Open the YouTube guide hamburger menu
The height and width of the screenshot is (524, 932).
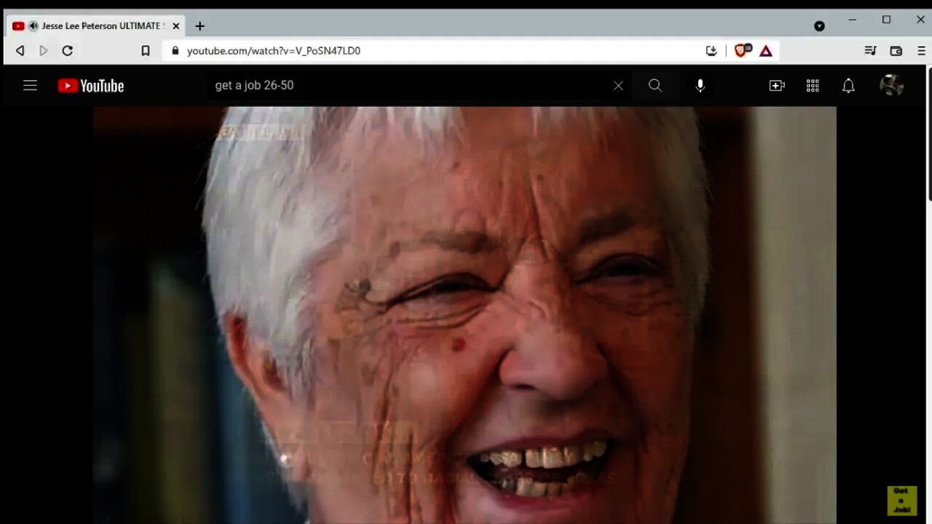pos(30,86)
